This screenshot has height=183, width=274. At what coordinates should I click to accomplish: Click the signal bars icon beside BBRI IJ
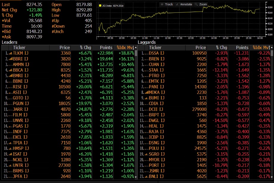point(10,59)
